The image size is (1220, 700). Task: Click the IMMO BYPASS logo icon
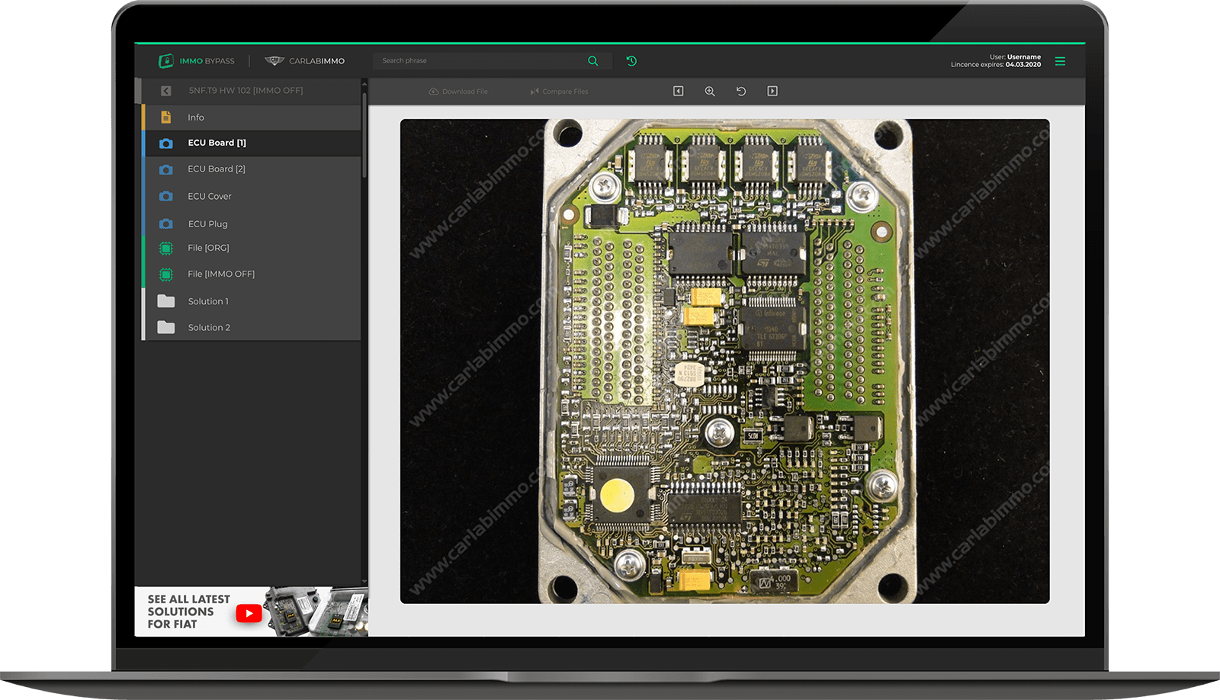tap(165, 61)
